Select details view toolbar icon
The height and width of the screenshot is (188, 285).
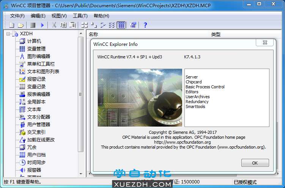(x=121, y=25)
